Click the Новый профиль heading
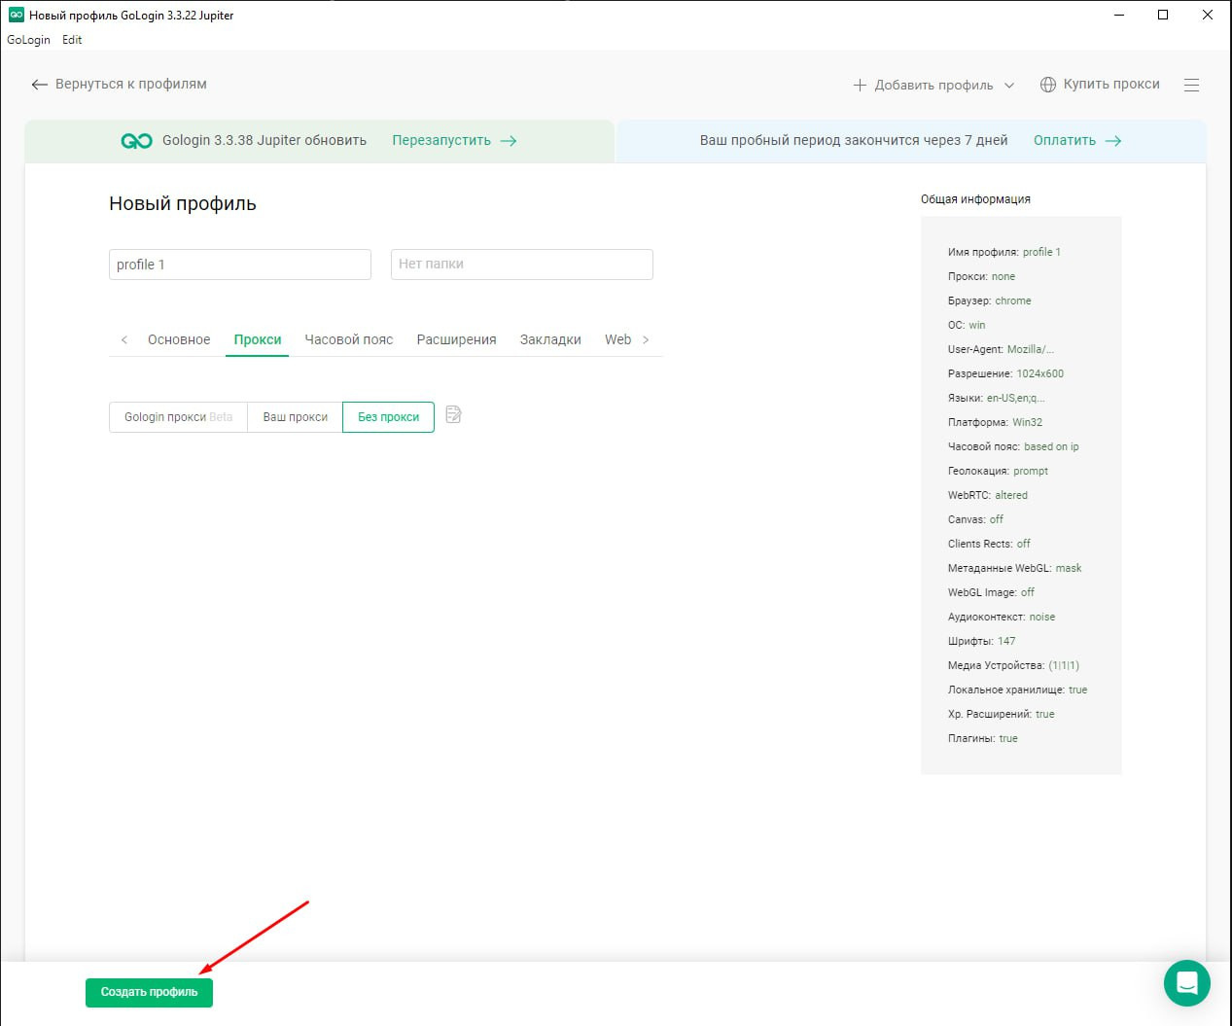Screen dimensions: 1232x1026 tap(183, 203)
